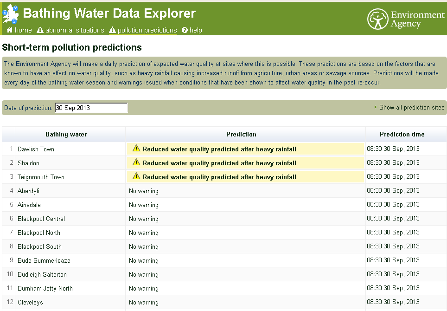Click the warning icon in Shaldon row
This screenshot has height=311, width=447.
pyautogui.click(x=136, y=162)
